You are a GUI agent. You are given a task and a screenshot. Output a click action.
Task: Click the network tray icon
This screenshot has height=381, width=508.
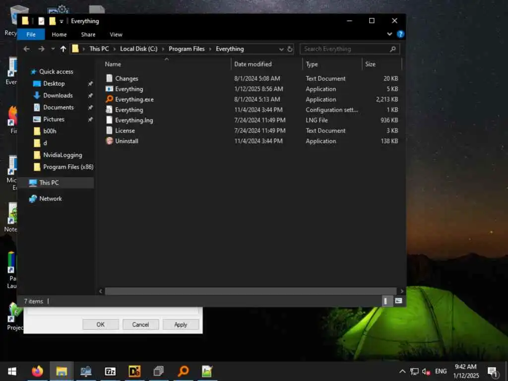click(414, 371)
